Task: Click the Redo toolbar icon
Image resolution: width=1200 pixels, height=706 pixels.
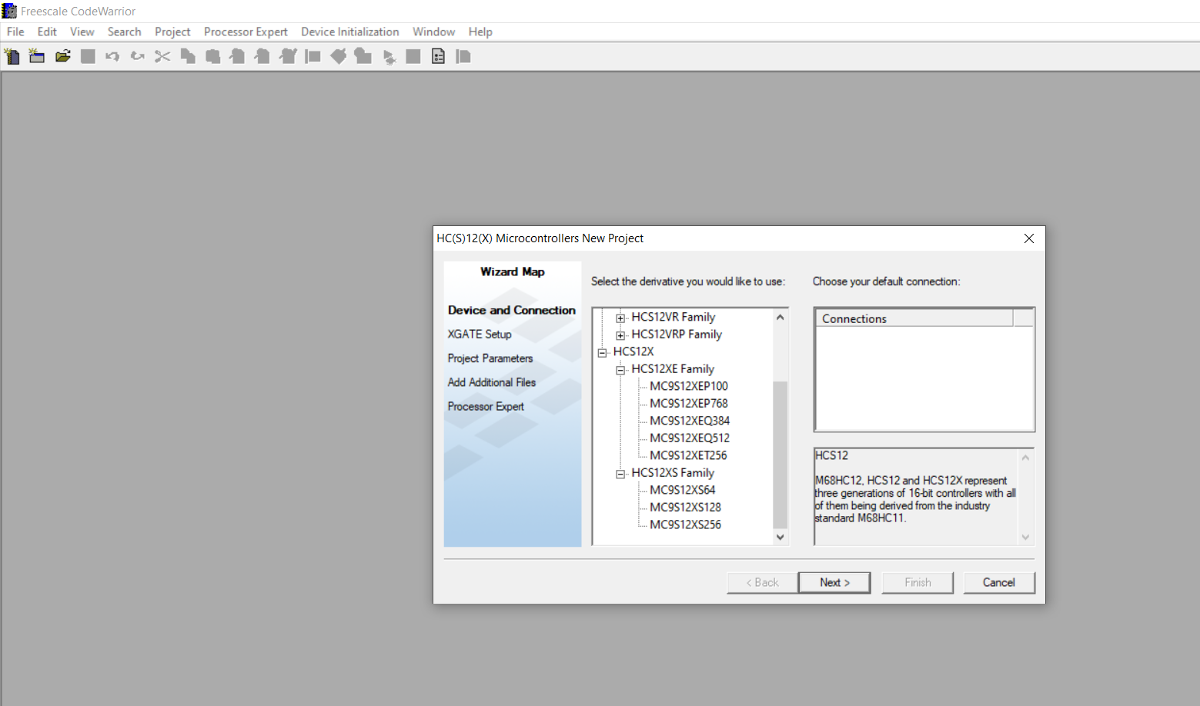Action: 137,55
